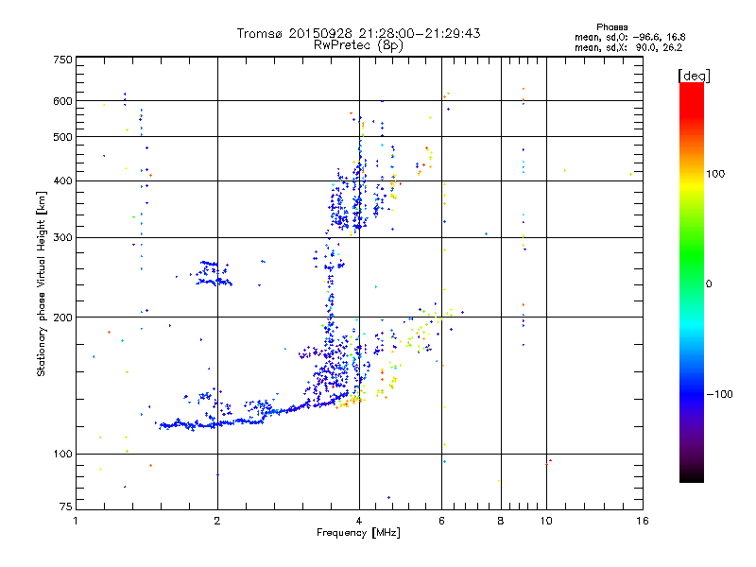Click the colorbar tick label "0"

click(709, 284)
